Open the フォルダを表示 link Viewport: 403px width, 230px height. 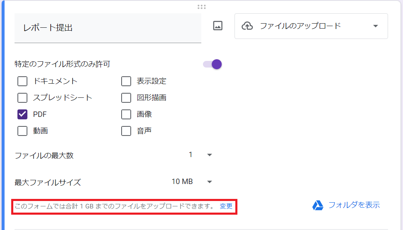click(x=354, y=205)
